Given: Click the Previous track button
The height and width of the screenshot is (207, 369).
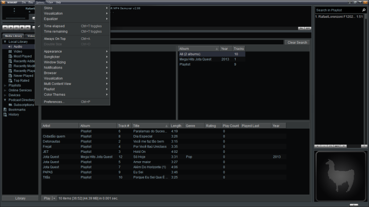Looking at the screenshot, I should pyautogui.click(x=5, y=28).
